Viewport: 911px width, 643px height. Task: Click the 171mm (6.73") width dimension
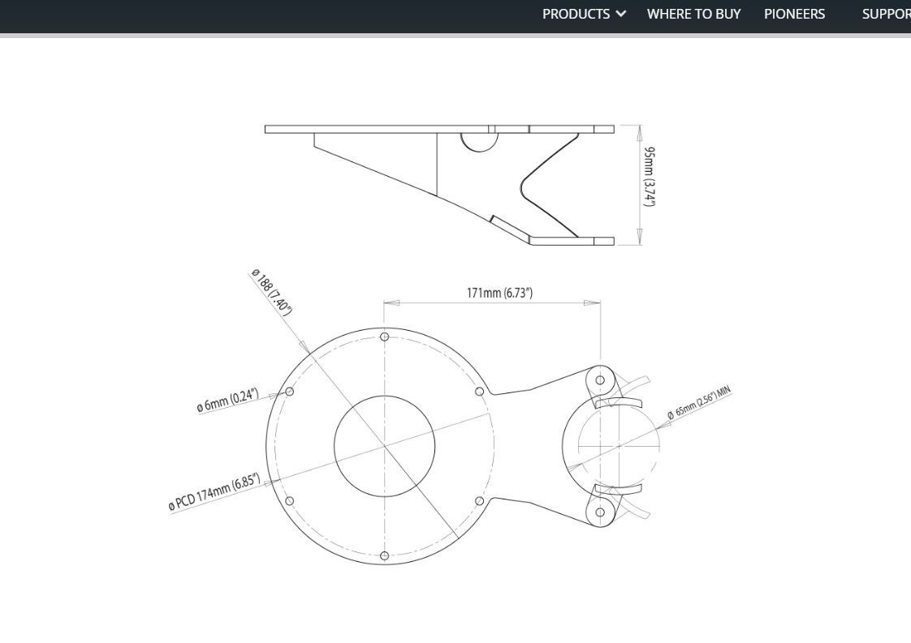tap(499, 293)
